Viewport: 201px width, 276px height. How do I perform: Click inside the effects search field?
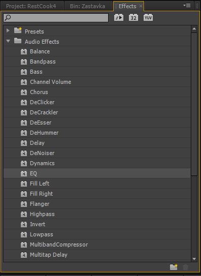coord(56,18)
